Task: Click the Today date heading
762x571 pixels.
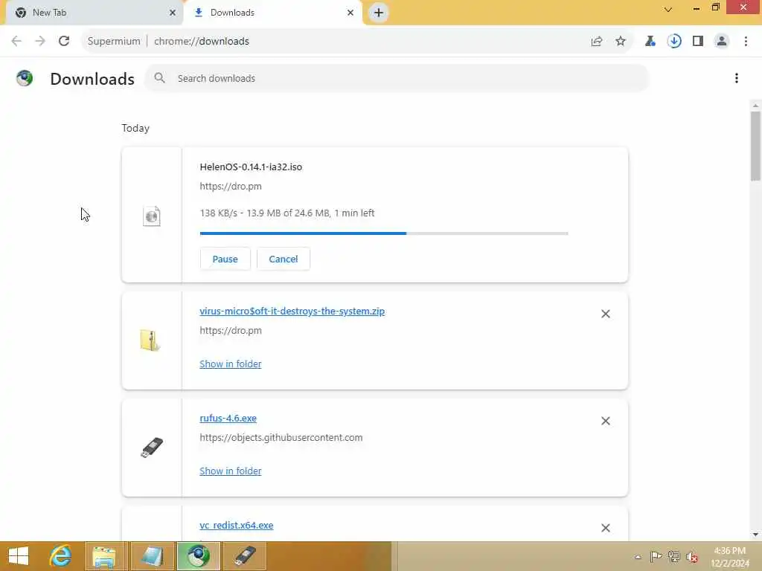Action: point(135,128)
